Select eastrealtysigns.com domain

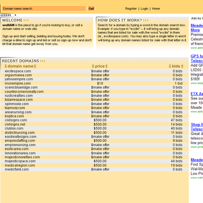point(21,137)
